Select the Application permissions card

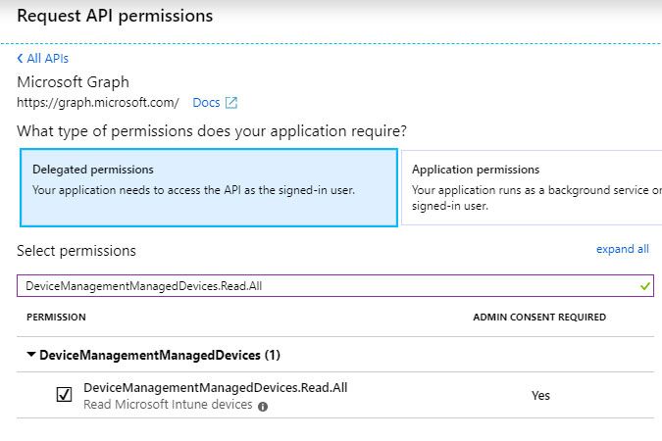click(x=532, y=187)
